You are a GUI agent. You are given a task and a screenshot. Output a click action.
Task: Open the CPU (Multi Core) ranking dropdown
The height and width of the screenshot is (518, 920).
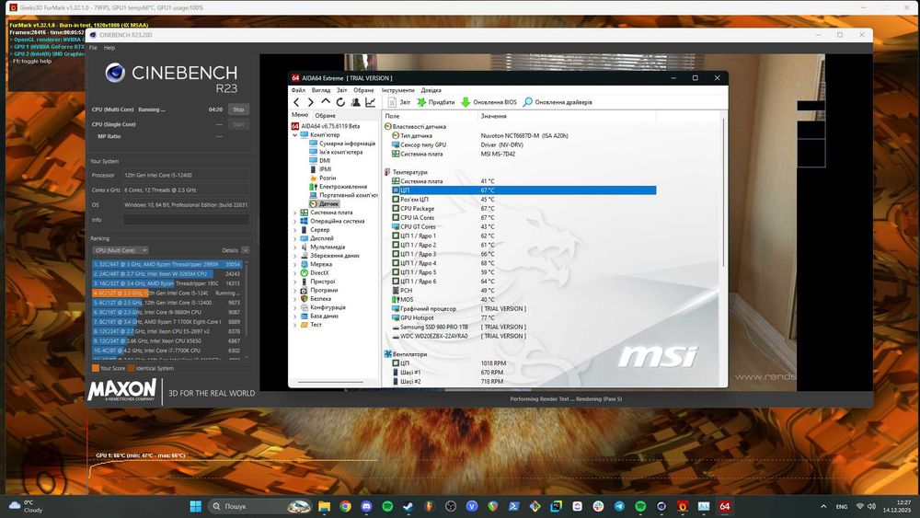pos(121,250)
